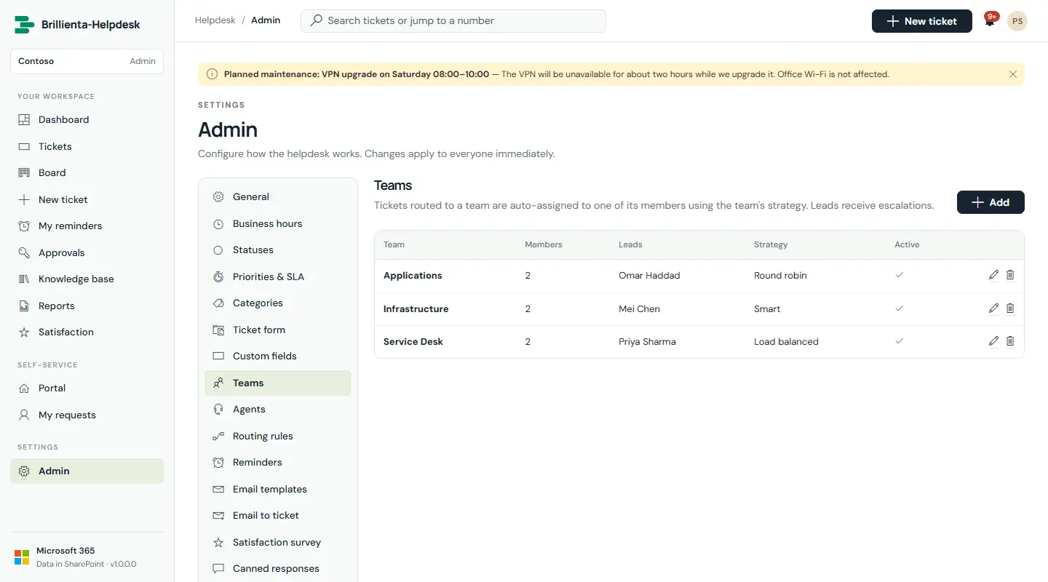Viewport: 1048px width, 582px height.
Task: Open the Board view
Action: [x=87, y=172]
